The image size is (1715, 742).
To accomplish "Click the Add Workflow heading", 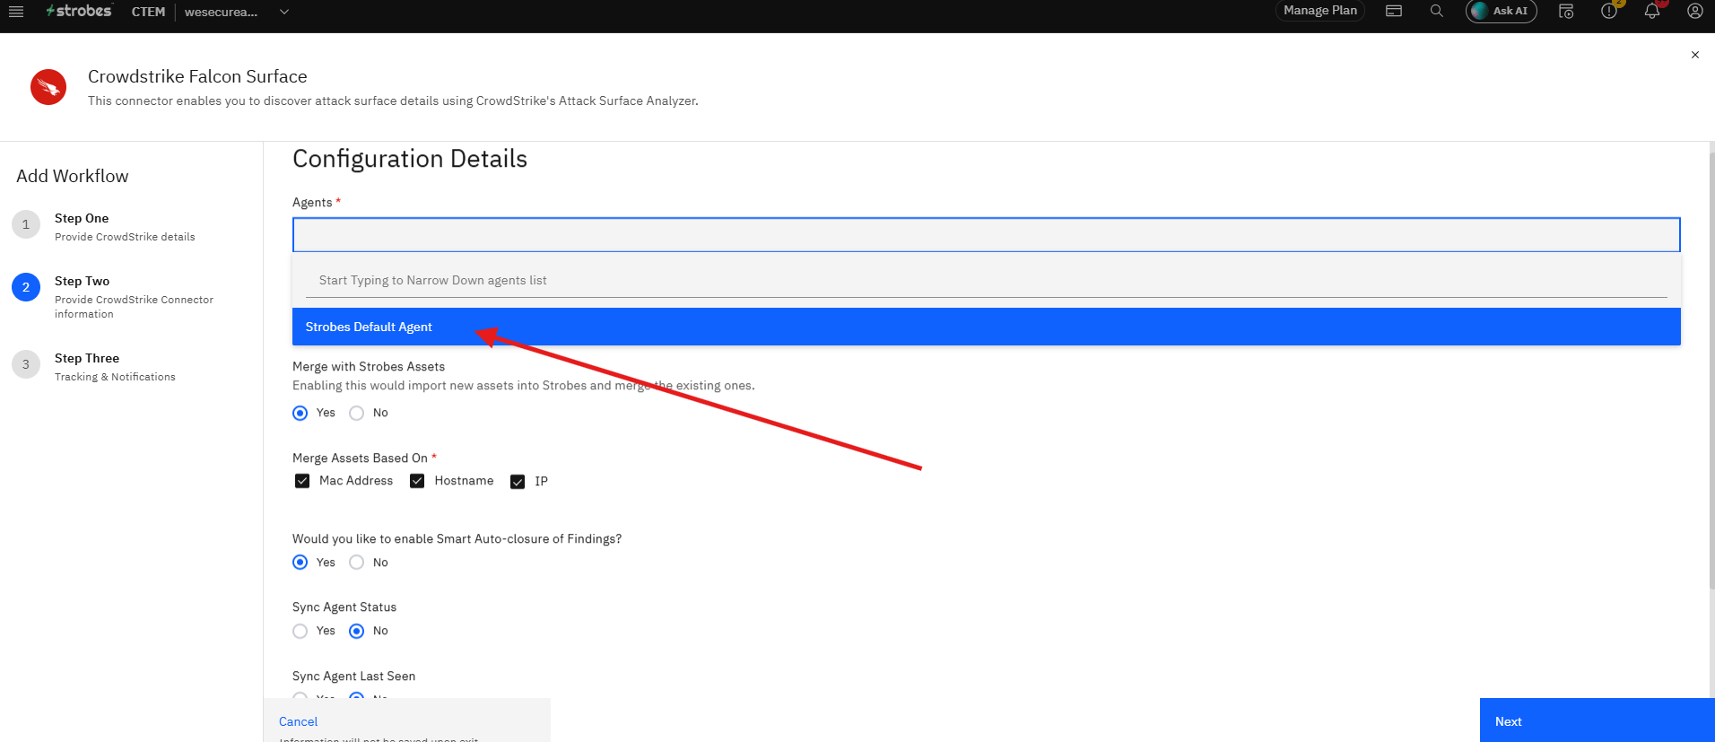I will 73,176.
